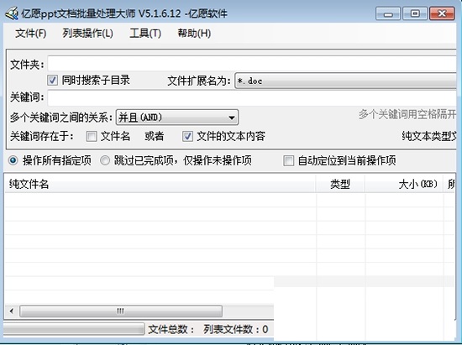This screenshot has width=462, height=345.
Task: Click the progress bar in status bar
Action: (74, 329)
